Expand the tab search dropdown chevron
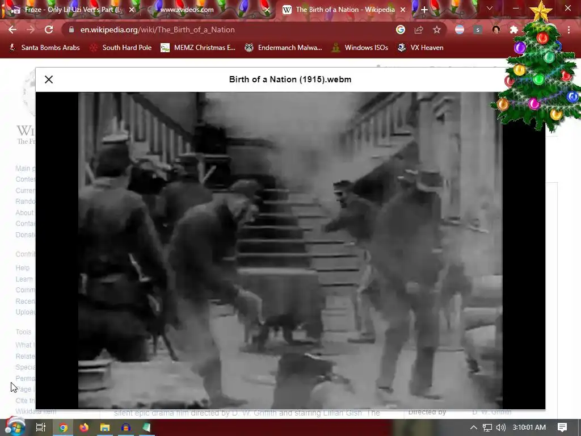The image size is (581, 436). [490, 8]
